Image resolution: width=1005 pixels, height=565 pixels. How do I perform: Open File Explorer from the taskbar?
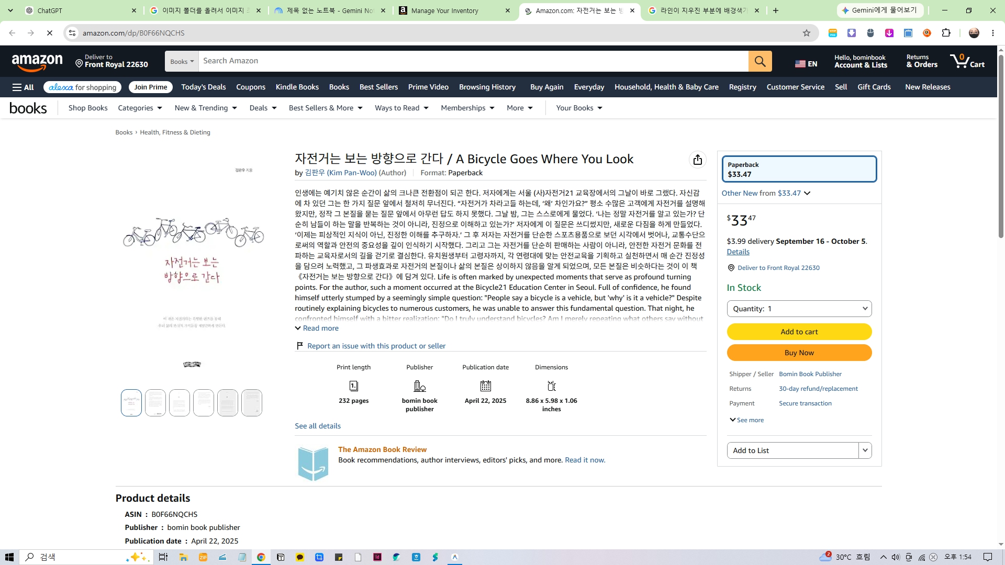[183, 557]
